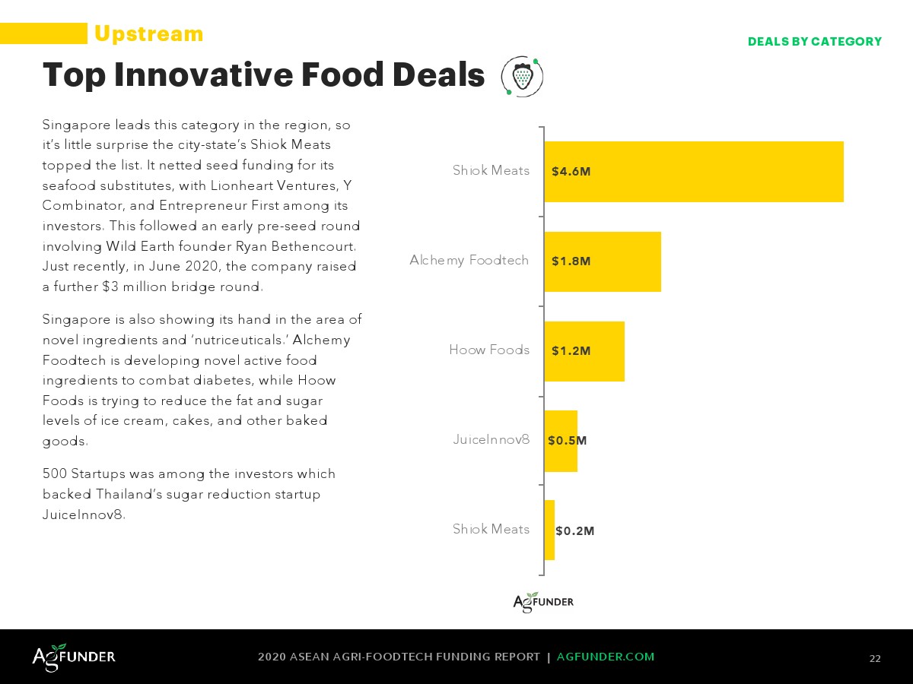Click page number 22 in the footer

875,658
